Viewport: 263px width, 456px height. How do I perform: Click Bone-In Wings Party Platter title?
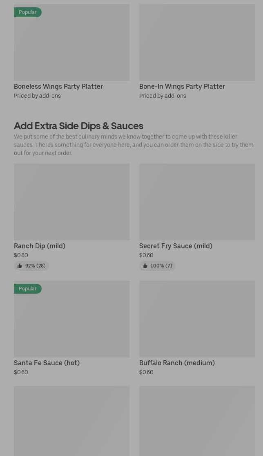coord(182,86)
